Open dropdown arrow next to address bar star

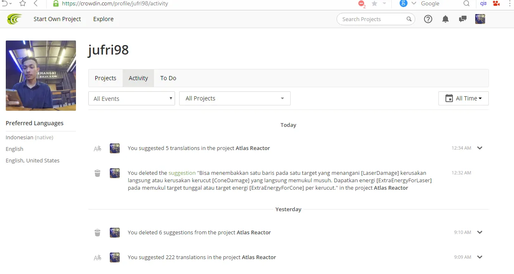[x=385, y=3]
